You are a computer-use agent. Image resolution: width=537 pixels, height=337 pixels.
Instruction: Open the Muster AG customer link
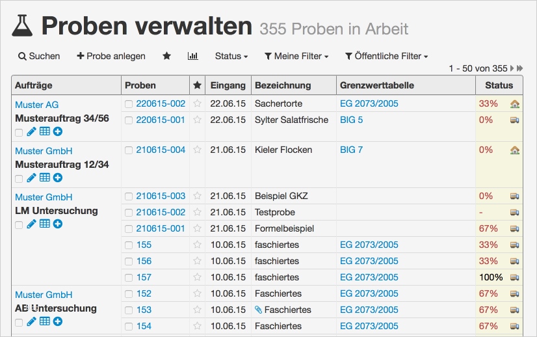(x=36, y=105)
